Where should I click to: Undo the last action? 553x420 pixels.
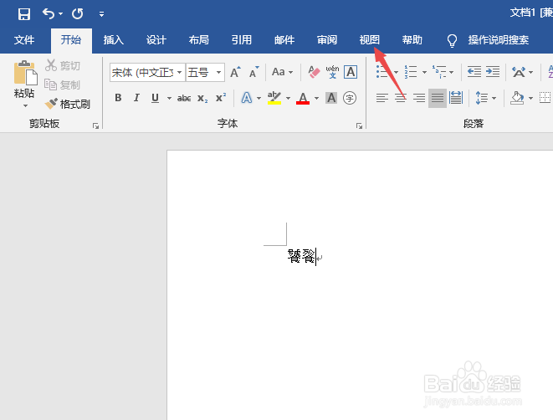(x=49, y=14)
